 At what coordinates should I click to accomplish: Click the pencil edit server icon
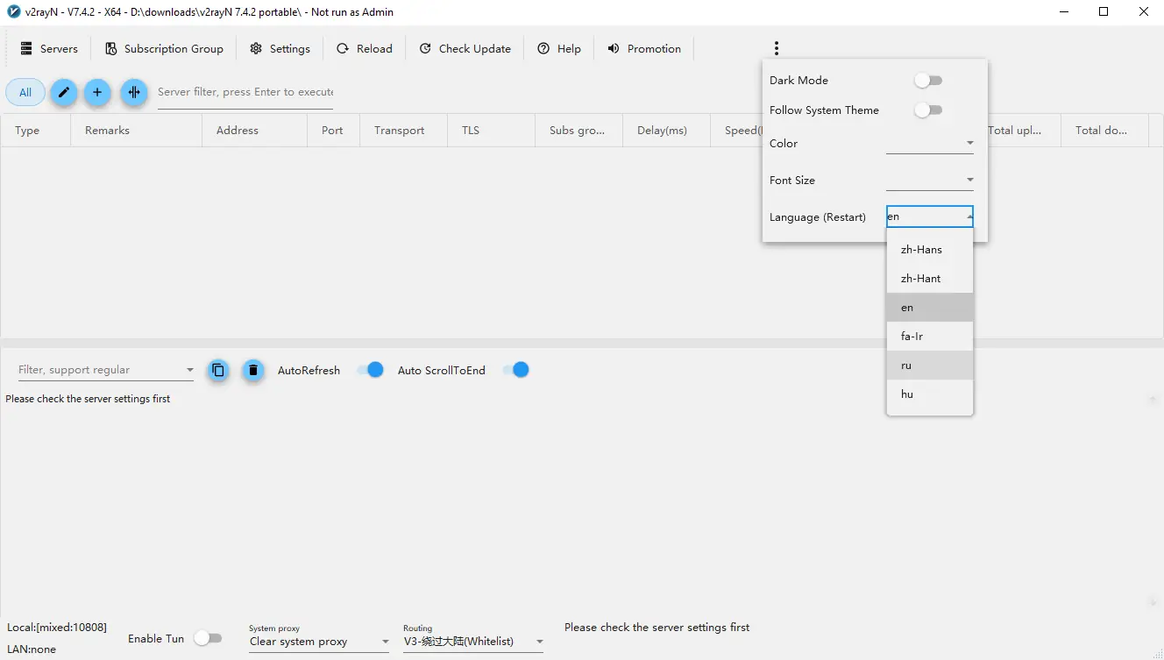63,92
